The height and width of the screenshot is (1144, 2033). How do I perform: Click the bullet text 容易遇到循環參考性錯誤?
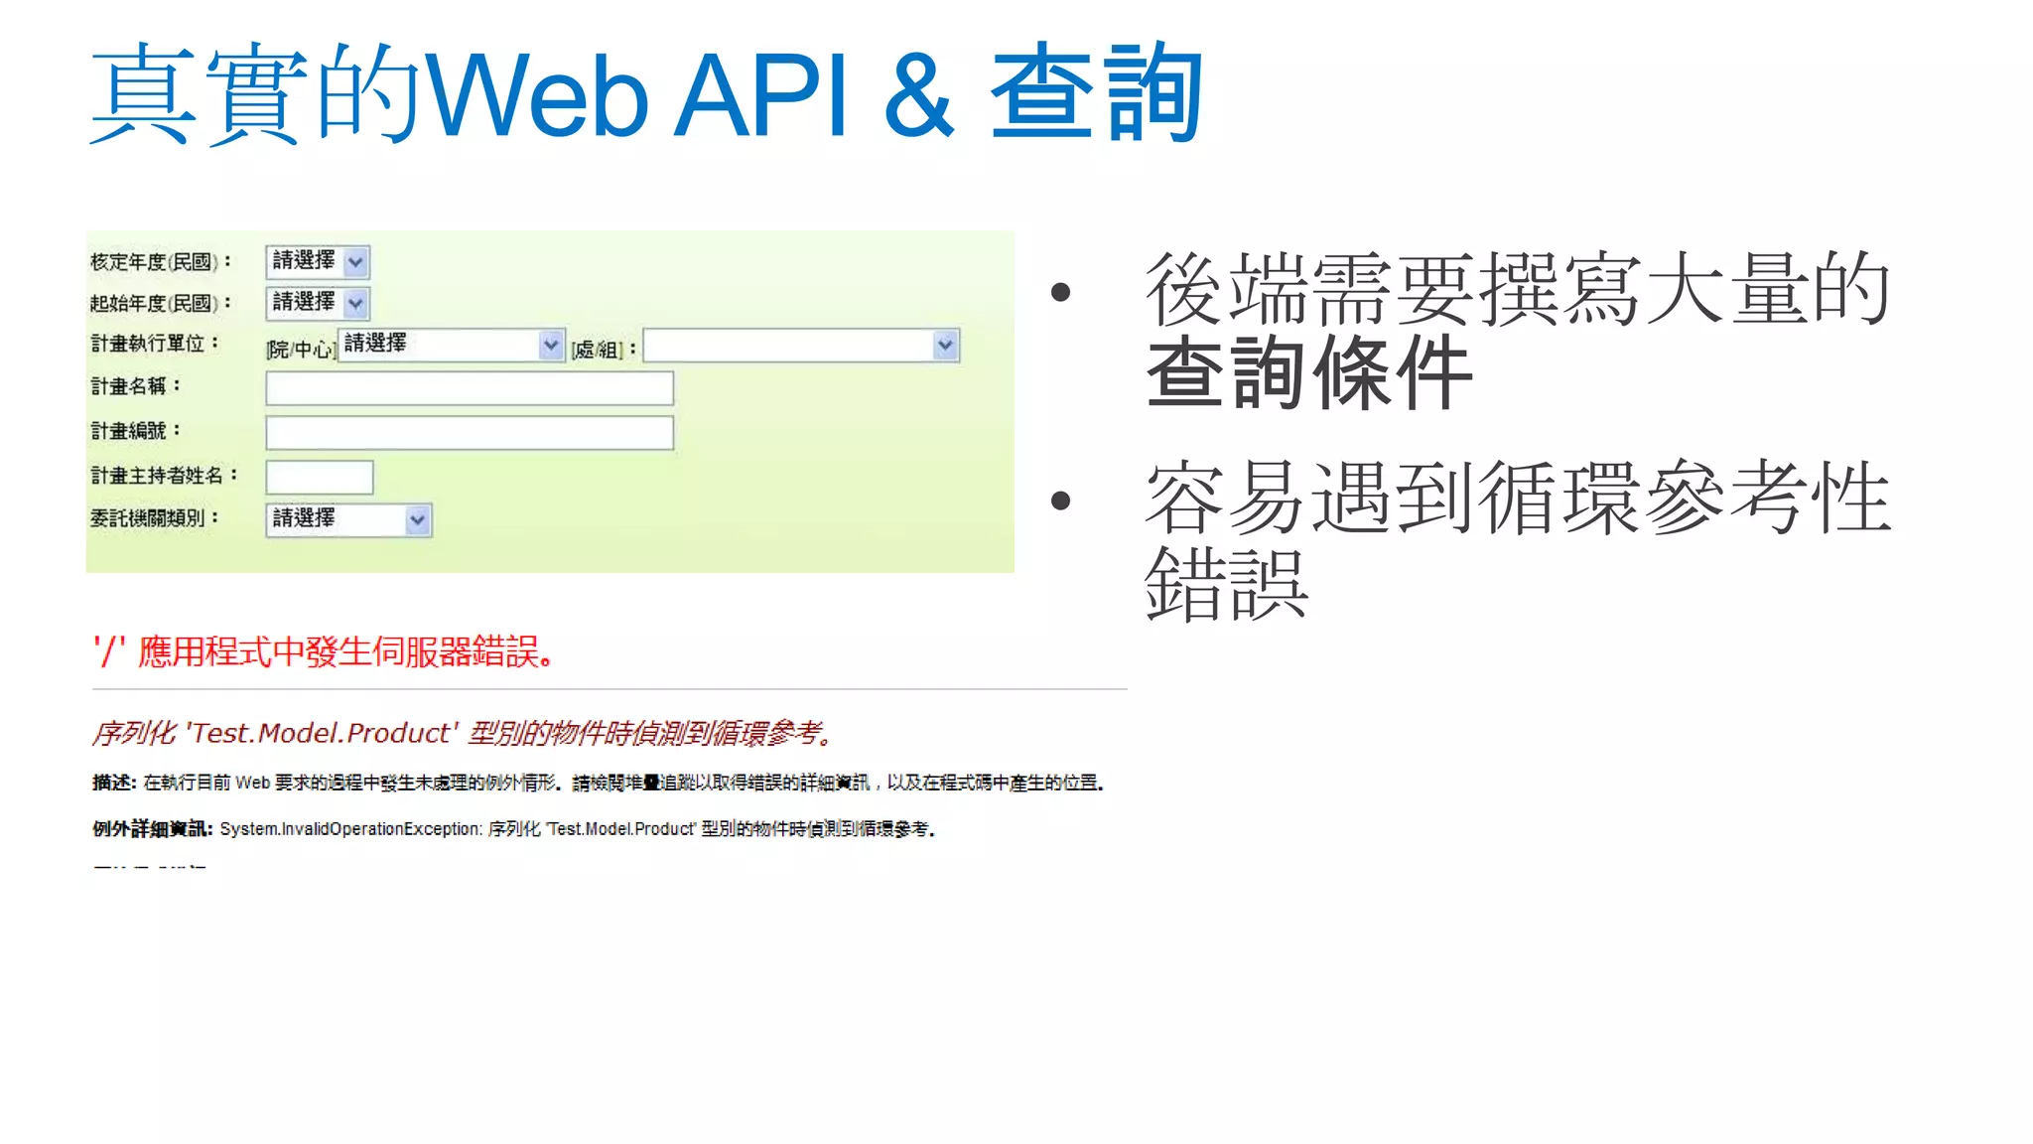tap(1518, 539)
